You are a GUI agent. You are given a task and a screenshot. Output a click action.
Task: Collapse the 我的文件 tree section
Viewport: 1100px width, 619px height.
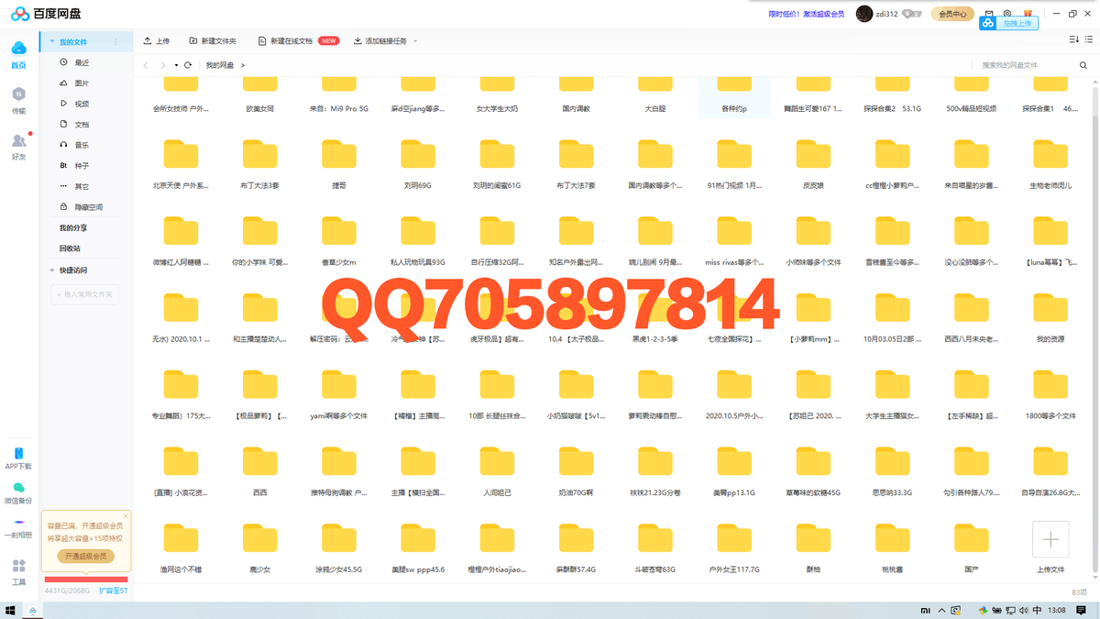tap(52, 42)
